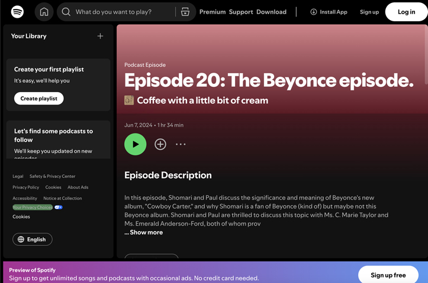Click the search magnifier icon

coord(66,12)
